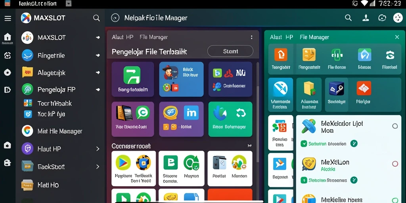Open the Mlyron green circle icon

coord(191,163)
